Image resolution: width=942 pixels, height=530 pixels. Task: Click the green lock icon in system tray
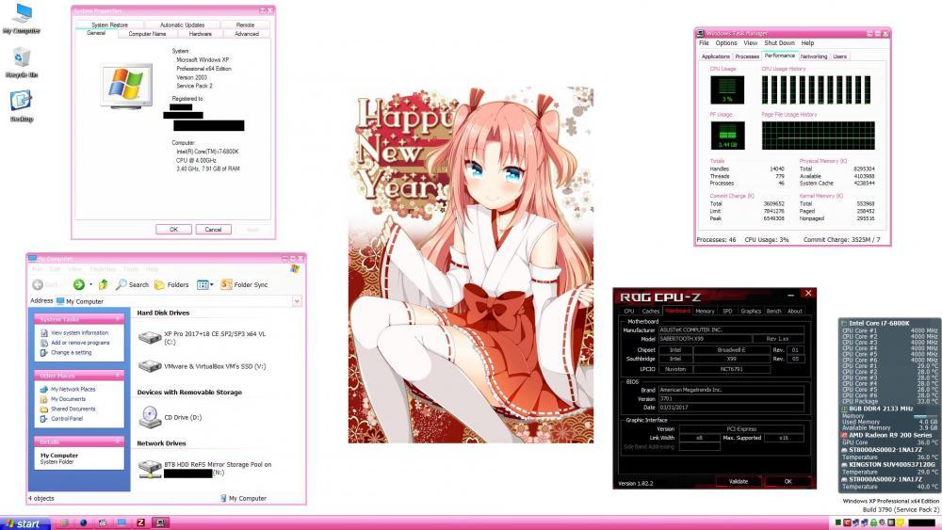873,522
